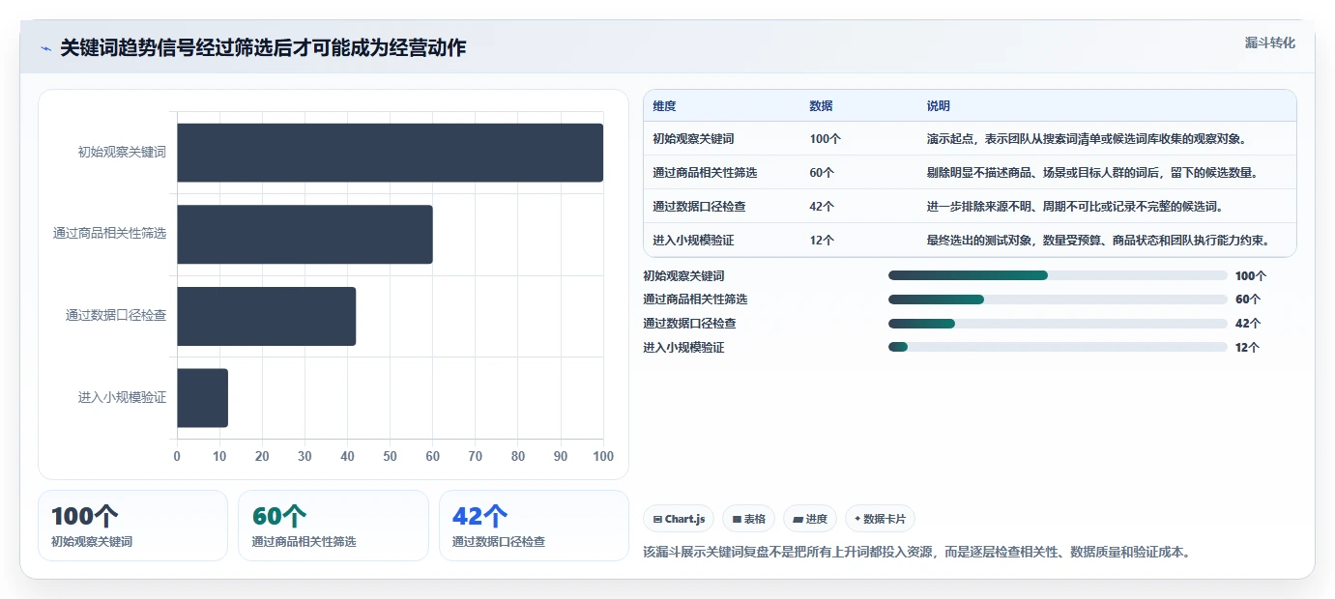Viewport: 1335px width, 599px height.
Task: Click the 初始观察关键词 progress bar
Action: pos(1058,275)
